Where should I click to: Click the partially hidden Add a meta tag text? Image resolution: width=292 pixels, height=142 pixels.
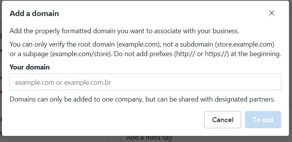click(149, 138)
